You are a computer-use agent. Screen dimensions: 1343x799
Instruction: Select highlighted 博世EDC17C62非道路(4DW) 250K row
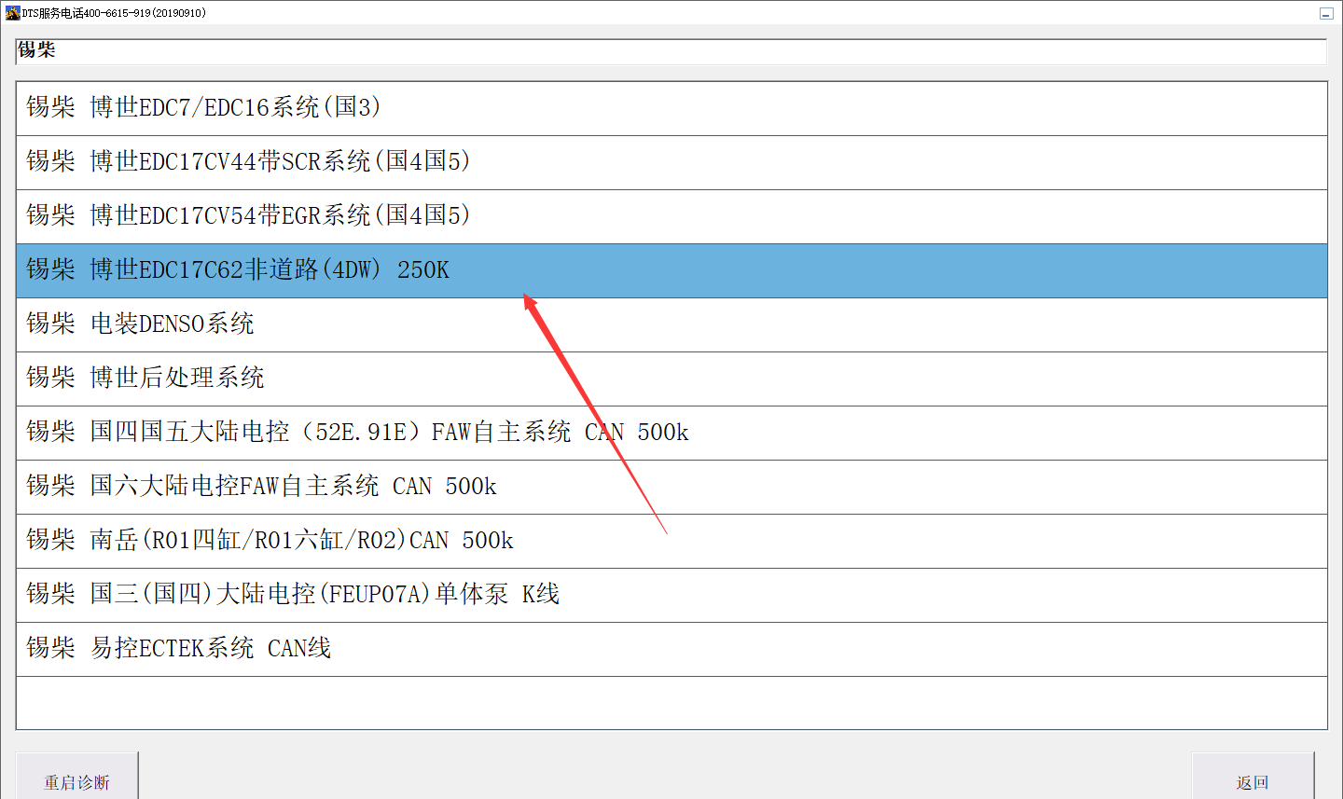pos(671,271)
